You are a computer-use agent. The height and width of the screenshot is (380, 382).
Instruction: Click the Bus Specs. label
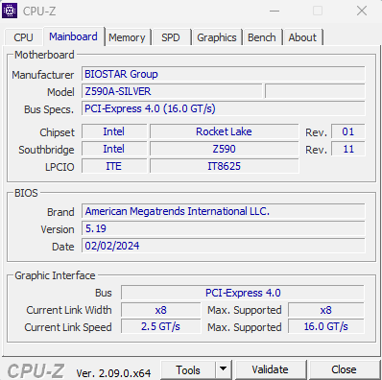(x=49, y=109)
